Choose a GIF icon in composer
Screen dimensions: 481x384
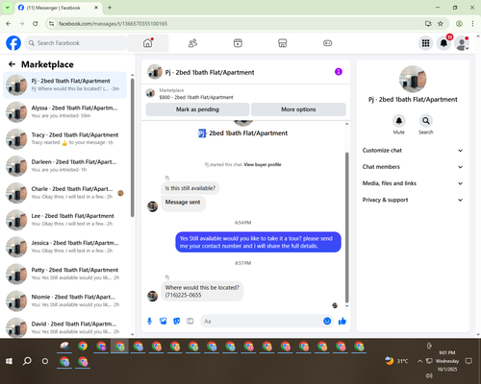[190, 321]
